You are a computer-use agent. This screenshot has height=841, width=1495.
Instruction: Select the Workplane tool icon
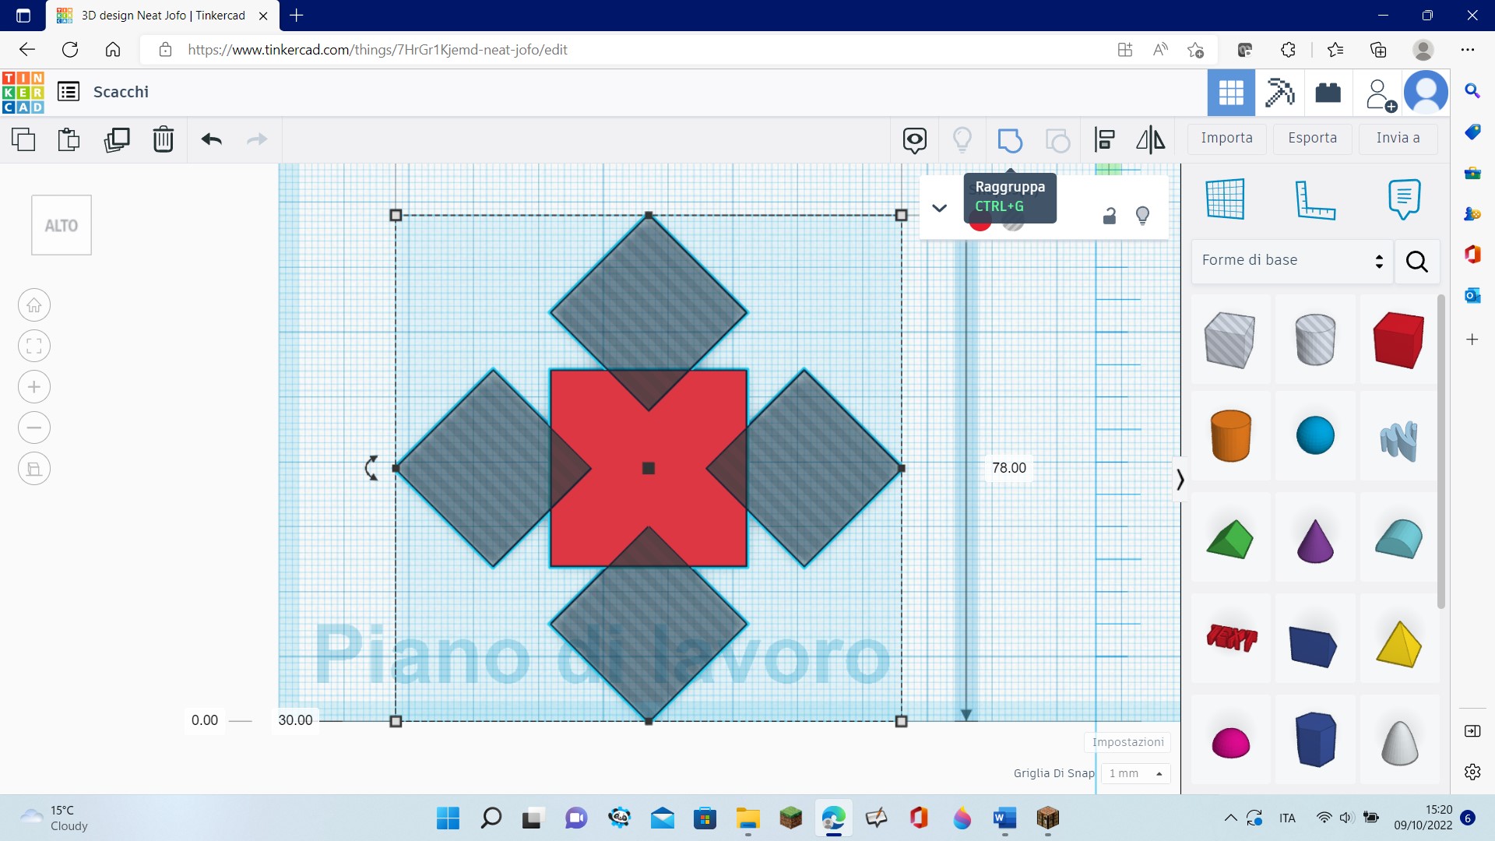coord(1225,199)
